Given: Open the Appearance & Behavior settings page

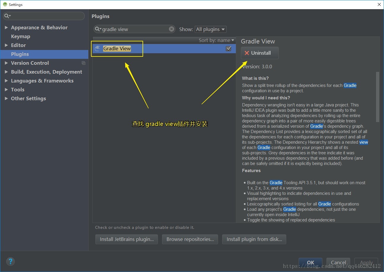Looking at the screenshot, I should (x=39, y=27).
